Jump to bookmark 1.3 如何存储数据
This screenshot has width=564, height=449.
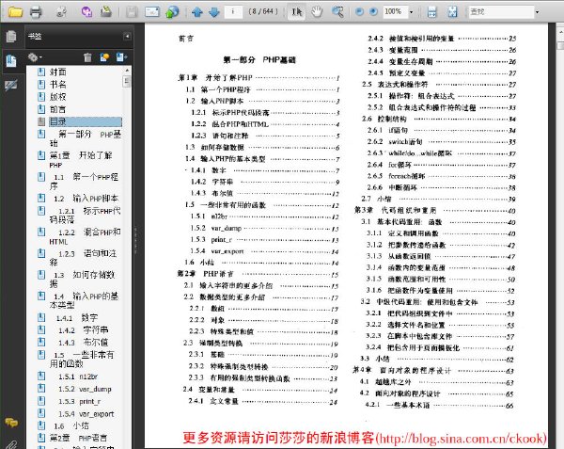pyautogui.click(x=83, y=279)
